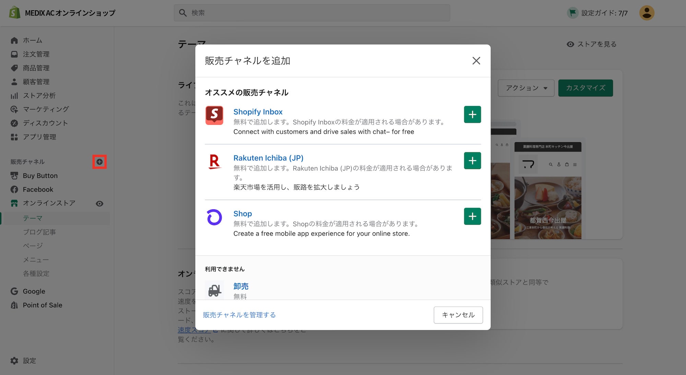The image size is (686, 375).
Task: Click the Google G icon
Action: pos(14,291)
